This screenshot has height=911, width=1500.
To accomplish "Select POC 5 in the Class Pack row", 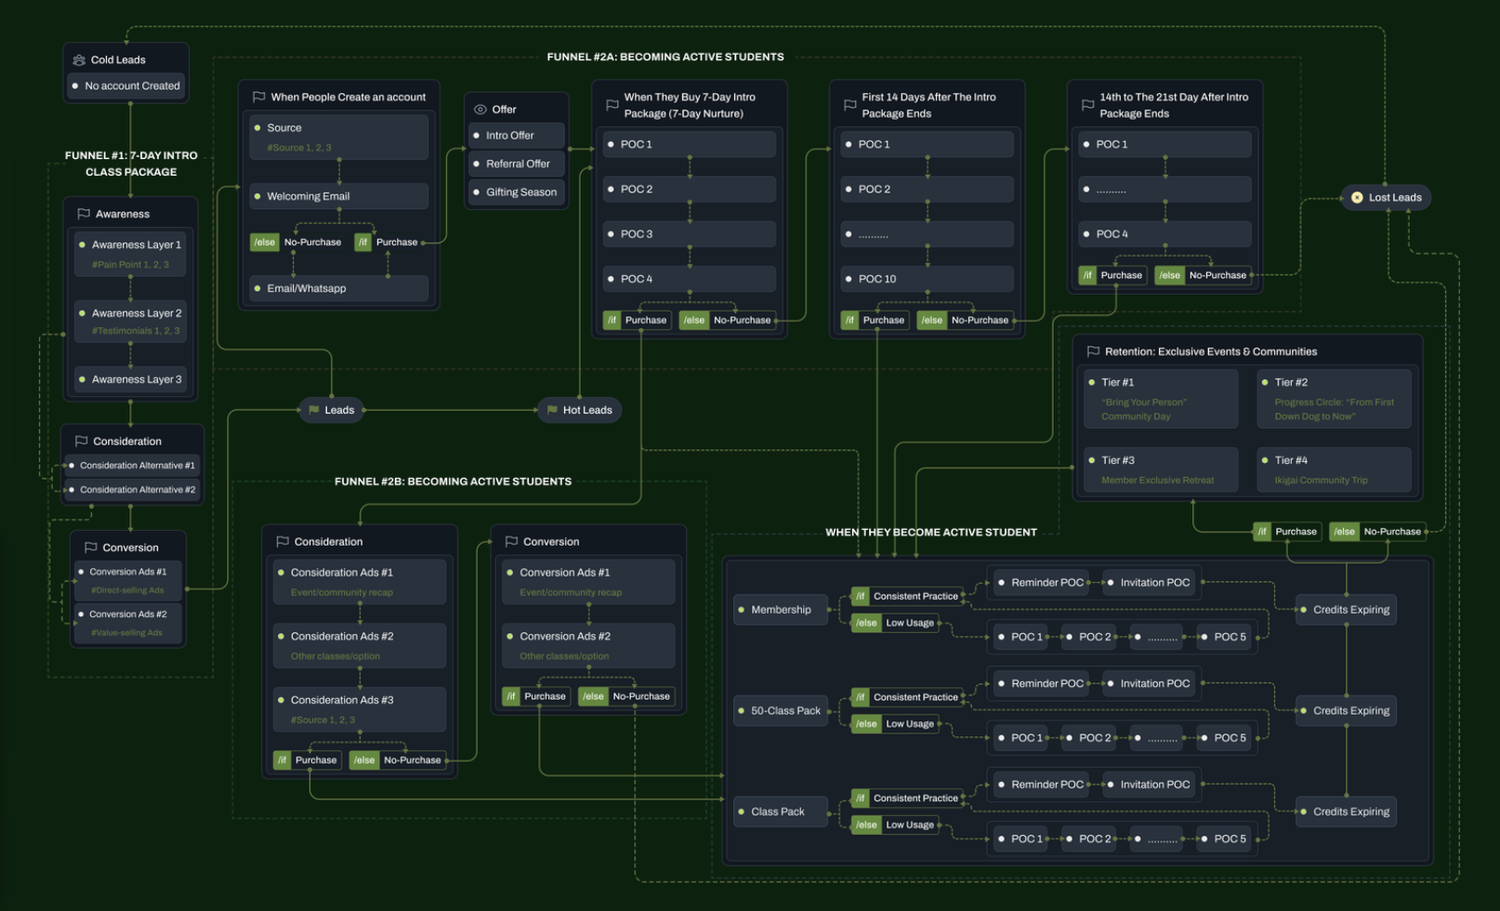I will 1225,839.
